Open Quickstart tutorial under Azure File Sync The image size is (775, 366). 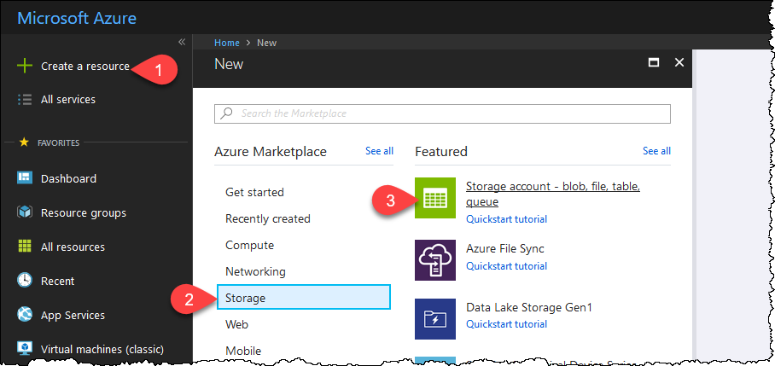pos(507,265)
